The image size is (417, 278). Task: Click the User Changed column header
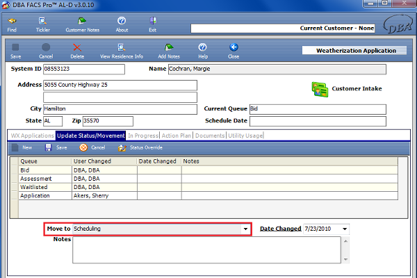click(104, 161)
